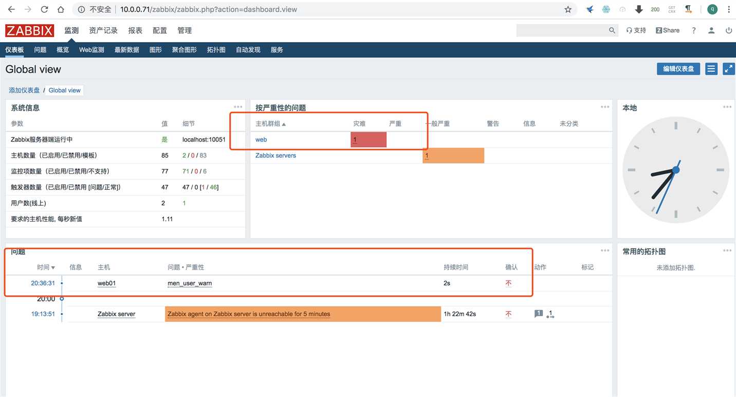This screenshot has height=397, width=736.
Task: Open the 管理 main menu
Action: click(185, 31)
